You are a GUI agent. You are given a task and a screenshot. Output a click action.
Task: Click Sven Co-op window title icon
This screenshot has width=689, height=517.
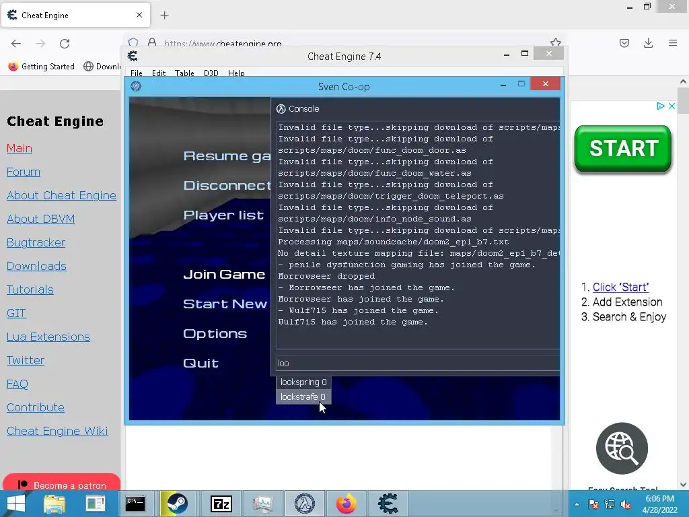pos(136,86)
